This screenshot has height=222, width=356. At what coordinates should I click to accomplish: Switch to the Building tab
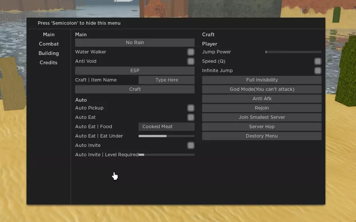pyautogui.click(x=49, y=53)
